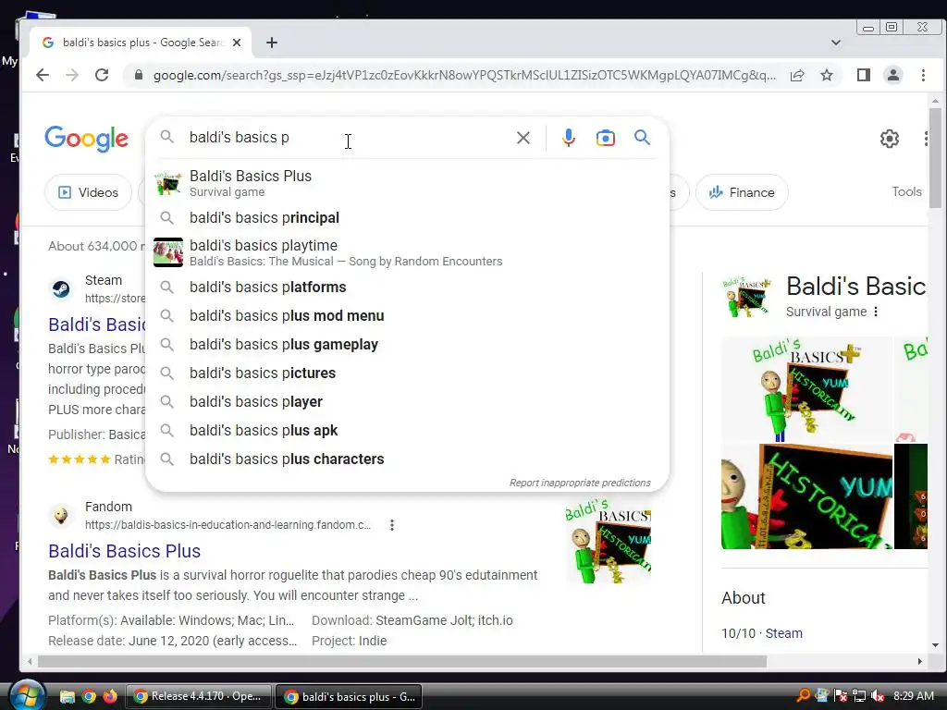Go back to the previous page
Screen dimensions: 947x710
43,75
